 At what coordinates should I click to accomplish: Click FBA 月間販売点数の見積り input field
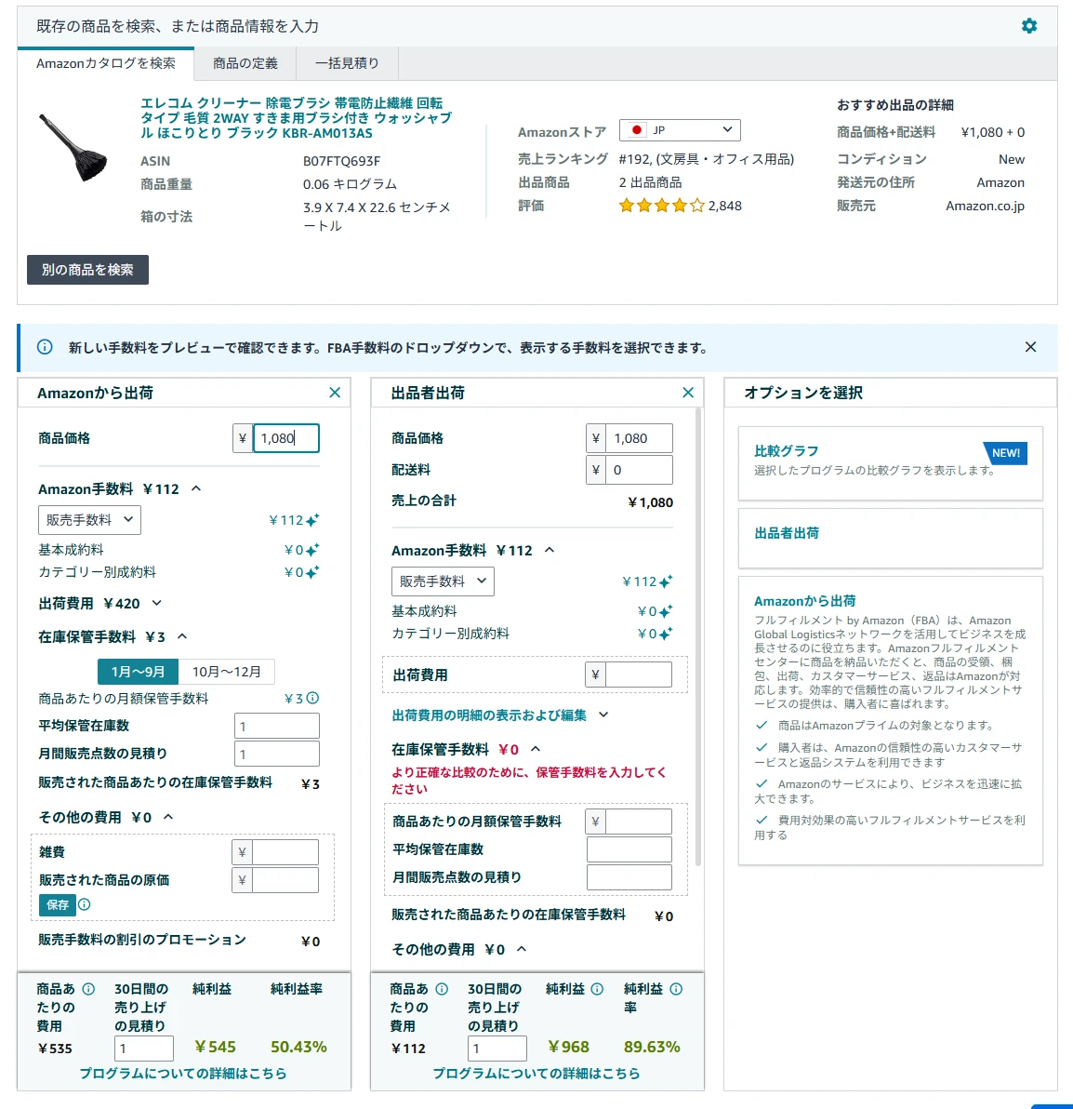tap(276, 754)
